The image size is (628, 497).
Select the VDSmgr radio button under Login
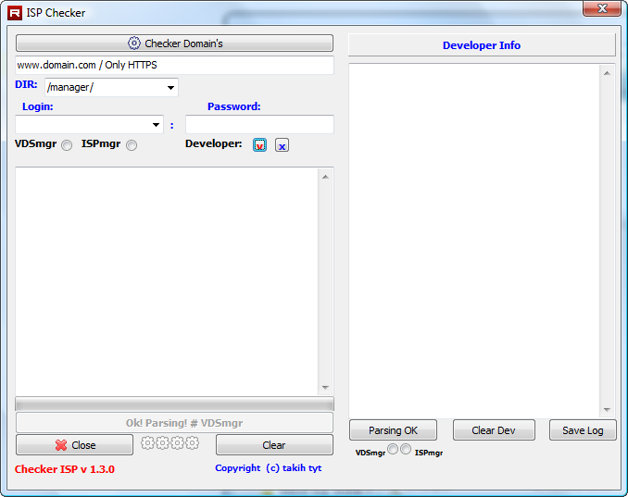point(67,145)
